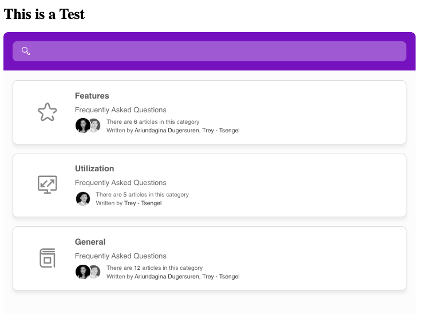The height and width of the screenshot is (314, 423).
Task: Click the second author avatar in Features
Action: 94,125
